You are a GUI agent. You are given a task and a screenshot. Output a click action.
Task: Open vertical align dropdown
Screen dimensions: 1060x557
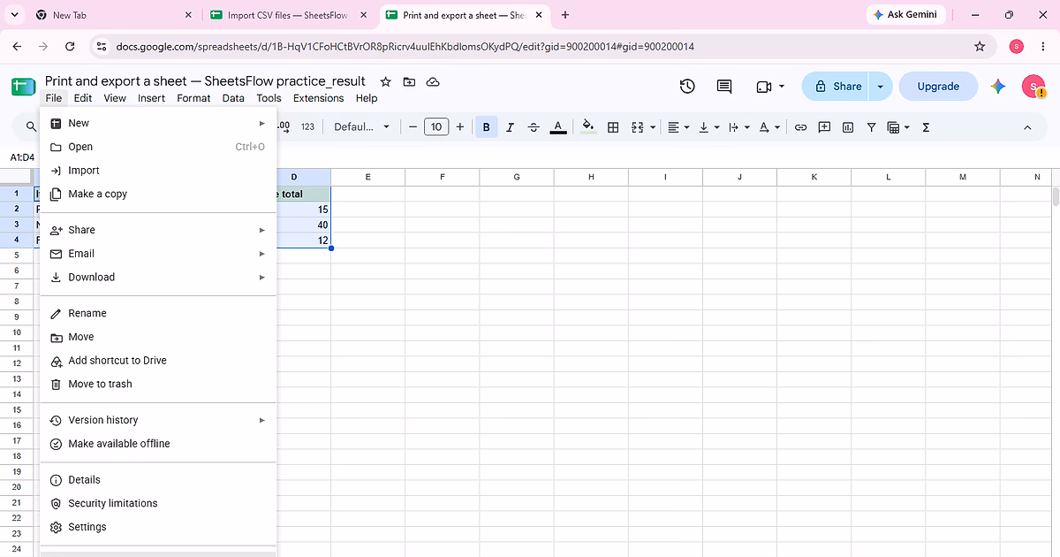click(708, 127)
